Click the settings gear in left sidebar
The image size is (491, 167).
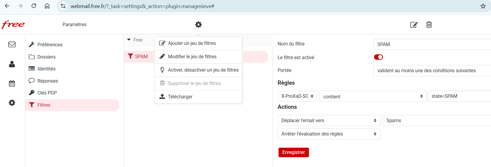click(x=12, y=103)
